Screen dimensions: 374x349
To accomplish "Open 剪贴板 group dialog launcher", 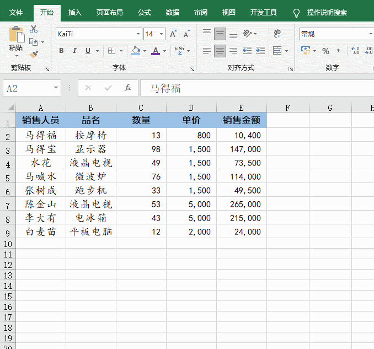I will point(47,69).
